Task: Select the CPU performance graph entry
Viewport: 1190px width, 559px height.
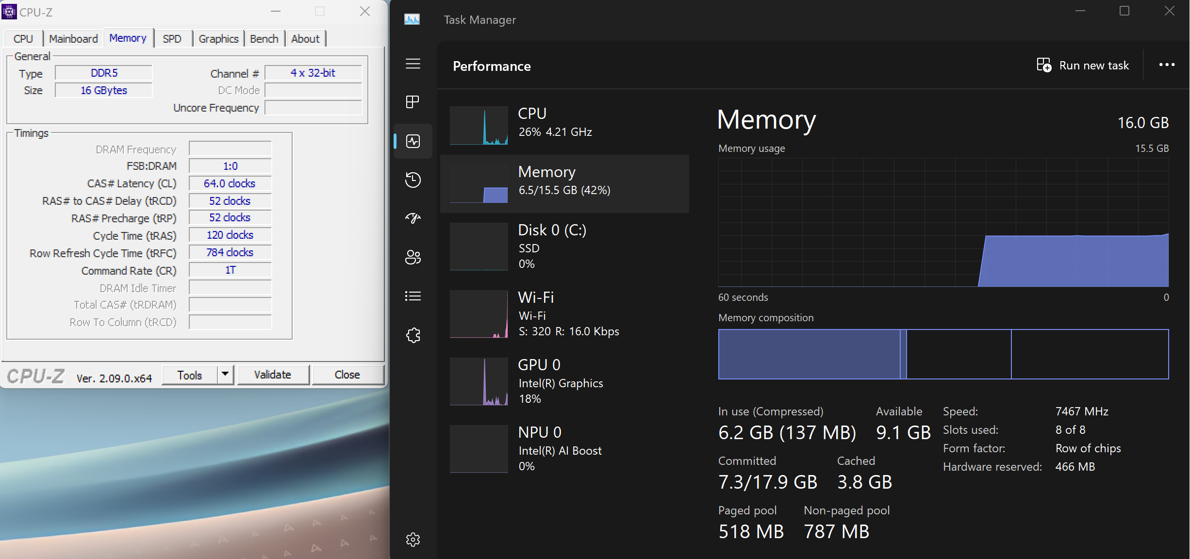Action: coord(564,125)
